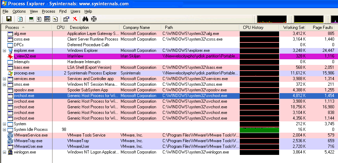This screenshot has height=163, width=338.
Task: Click the red X Kill Process icon
Action: click(x=75, y=19)
